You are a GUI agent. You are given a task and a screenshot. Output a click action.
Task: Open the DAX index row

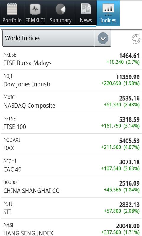tap(71, 144)
